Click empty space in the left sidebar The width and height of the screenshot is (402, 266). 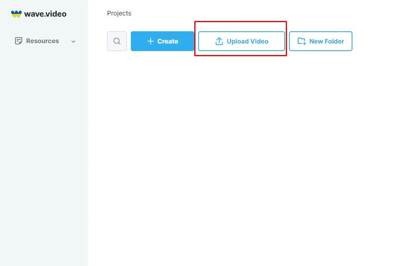point(44,158)
